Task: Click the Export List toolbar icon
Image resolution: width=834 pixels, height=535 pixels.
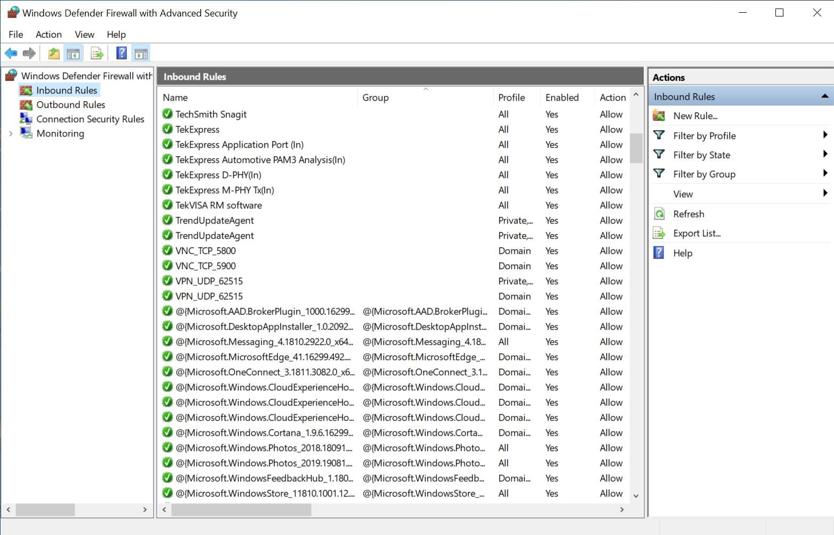Action: point(97,53)
